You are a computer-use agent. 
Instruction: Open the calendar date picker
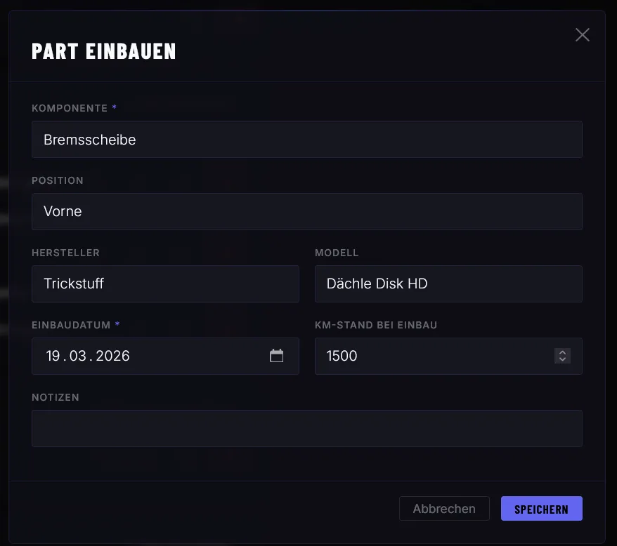coord(277,356)
